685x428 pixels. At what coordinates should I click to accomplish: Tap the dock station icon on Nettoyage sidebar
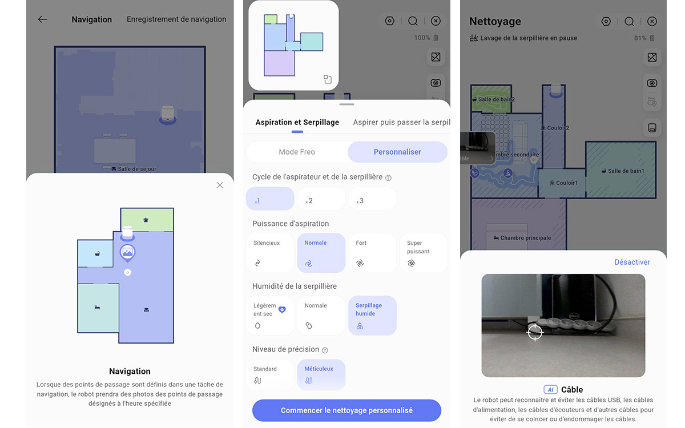pos(652,127)
